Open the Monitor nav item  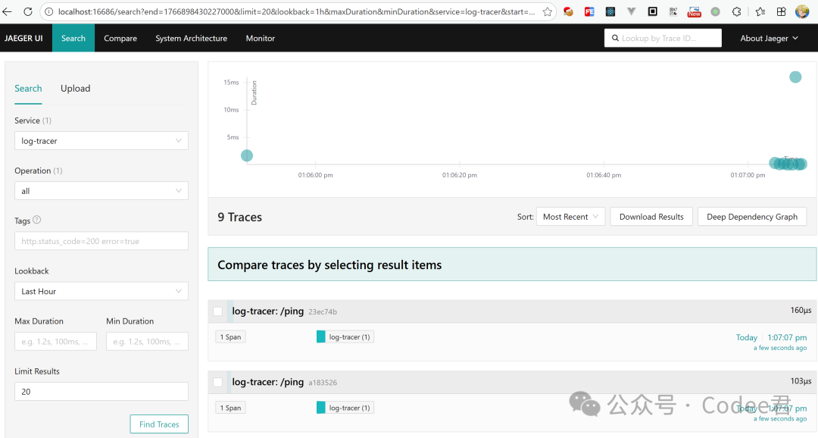[x=261, y=38]
